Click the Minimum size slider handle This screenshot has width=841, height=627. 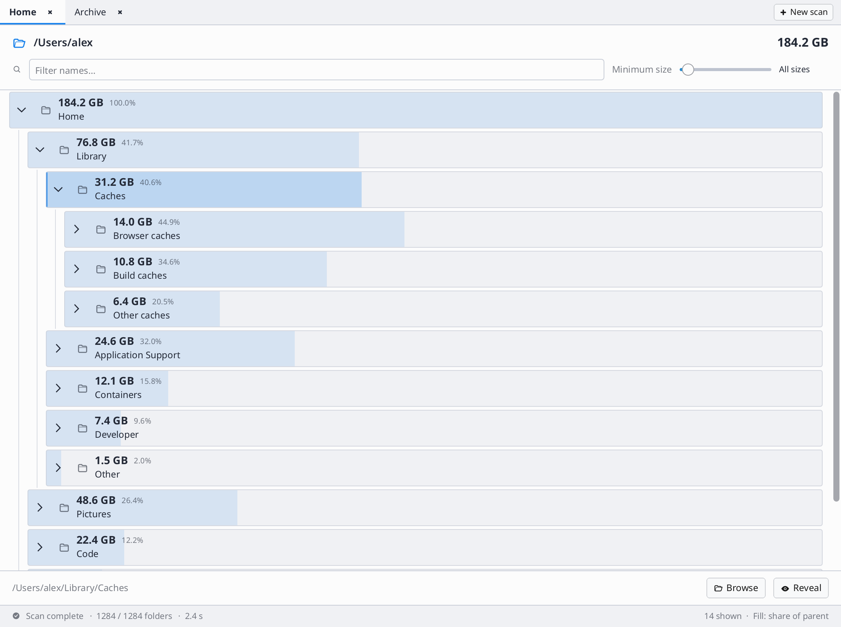tap(688, 70)
